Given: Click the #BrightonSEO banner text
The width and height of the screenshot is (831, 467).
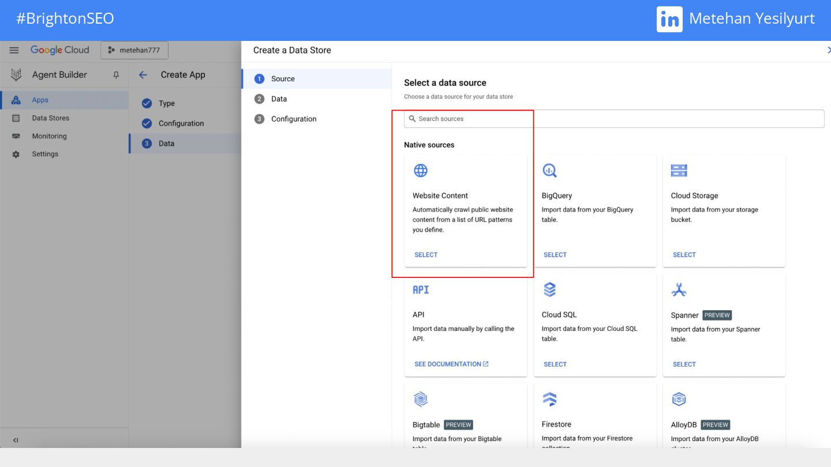Looking at the screenshot, I should click(65, 18).
